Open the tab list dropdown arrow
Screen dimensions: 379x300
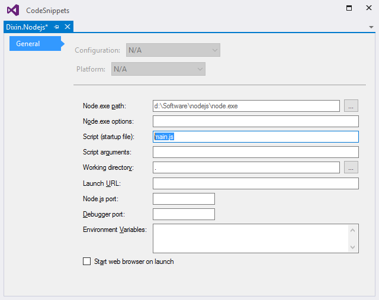point(371,27)
